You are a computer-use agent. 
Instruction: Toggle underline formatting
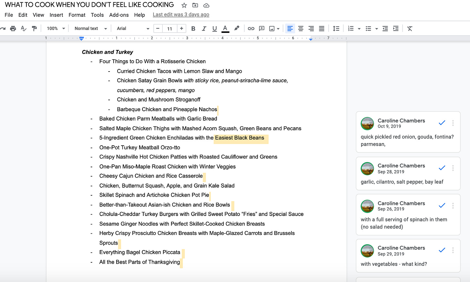214,28
